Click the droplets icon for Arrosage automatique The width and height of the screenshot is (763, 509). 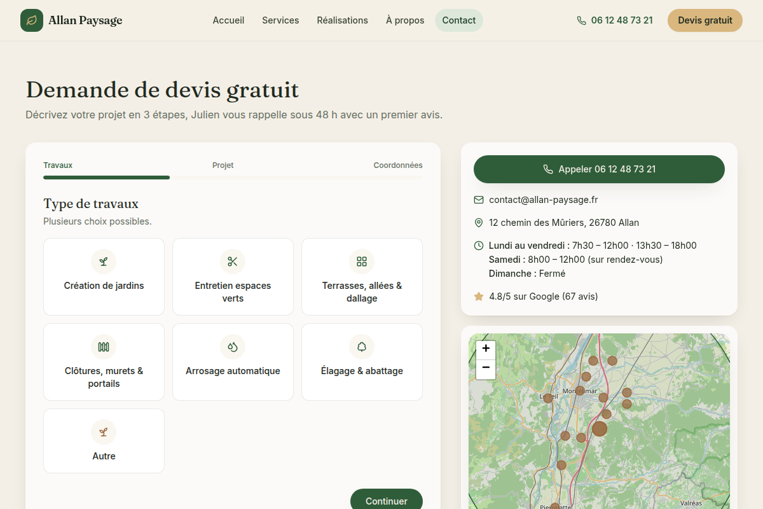[x=233, y=347]
